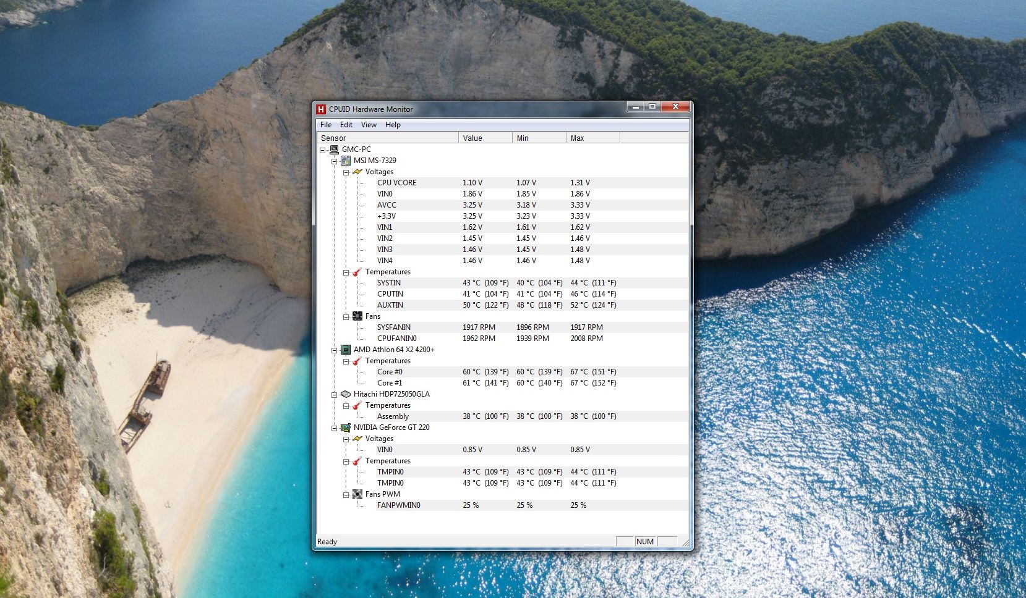Click the thermometer icon under Hitachi drive

357,405
